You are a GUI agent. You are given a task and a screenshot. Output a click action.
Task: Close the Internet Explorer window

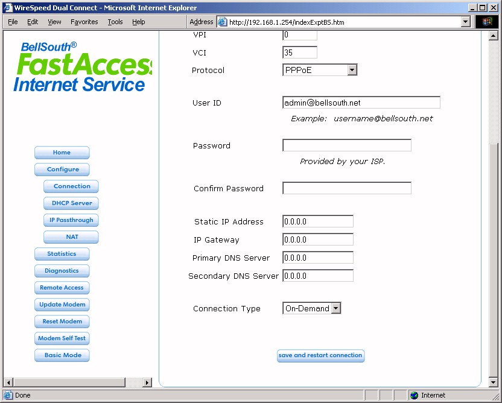pyautogui.click(x=494, y=8)
